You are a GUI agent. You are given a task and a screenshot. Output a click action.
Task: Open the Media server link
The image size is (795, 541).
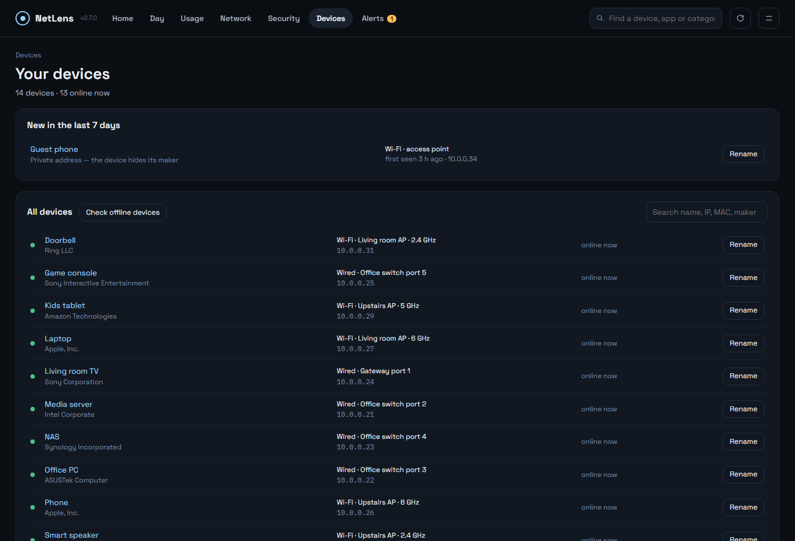click(68, 404)
